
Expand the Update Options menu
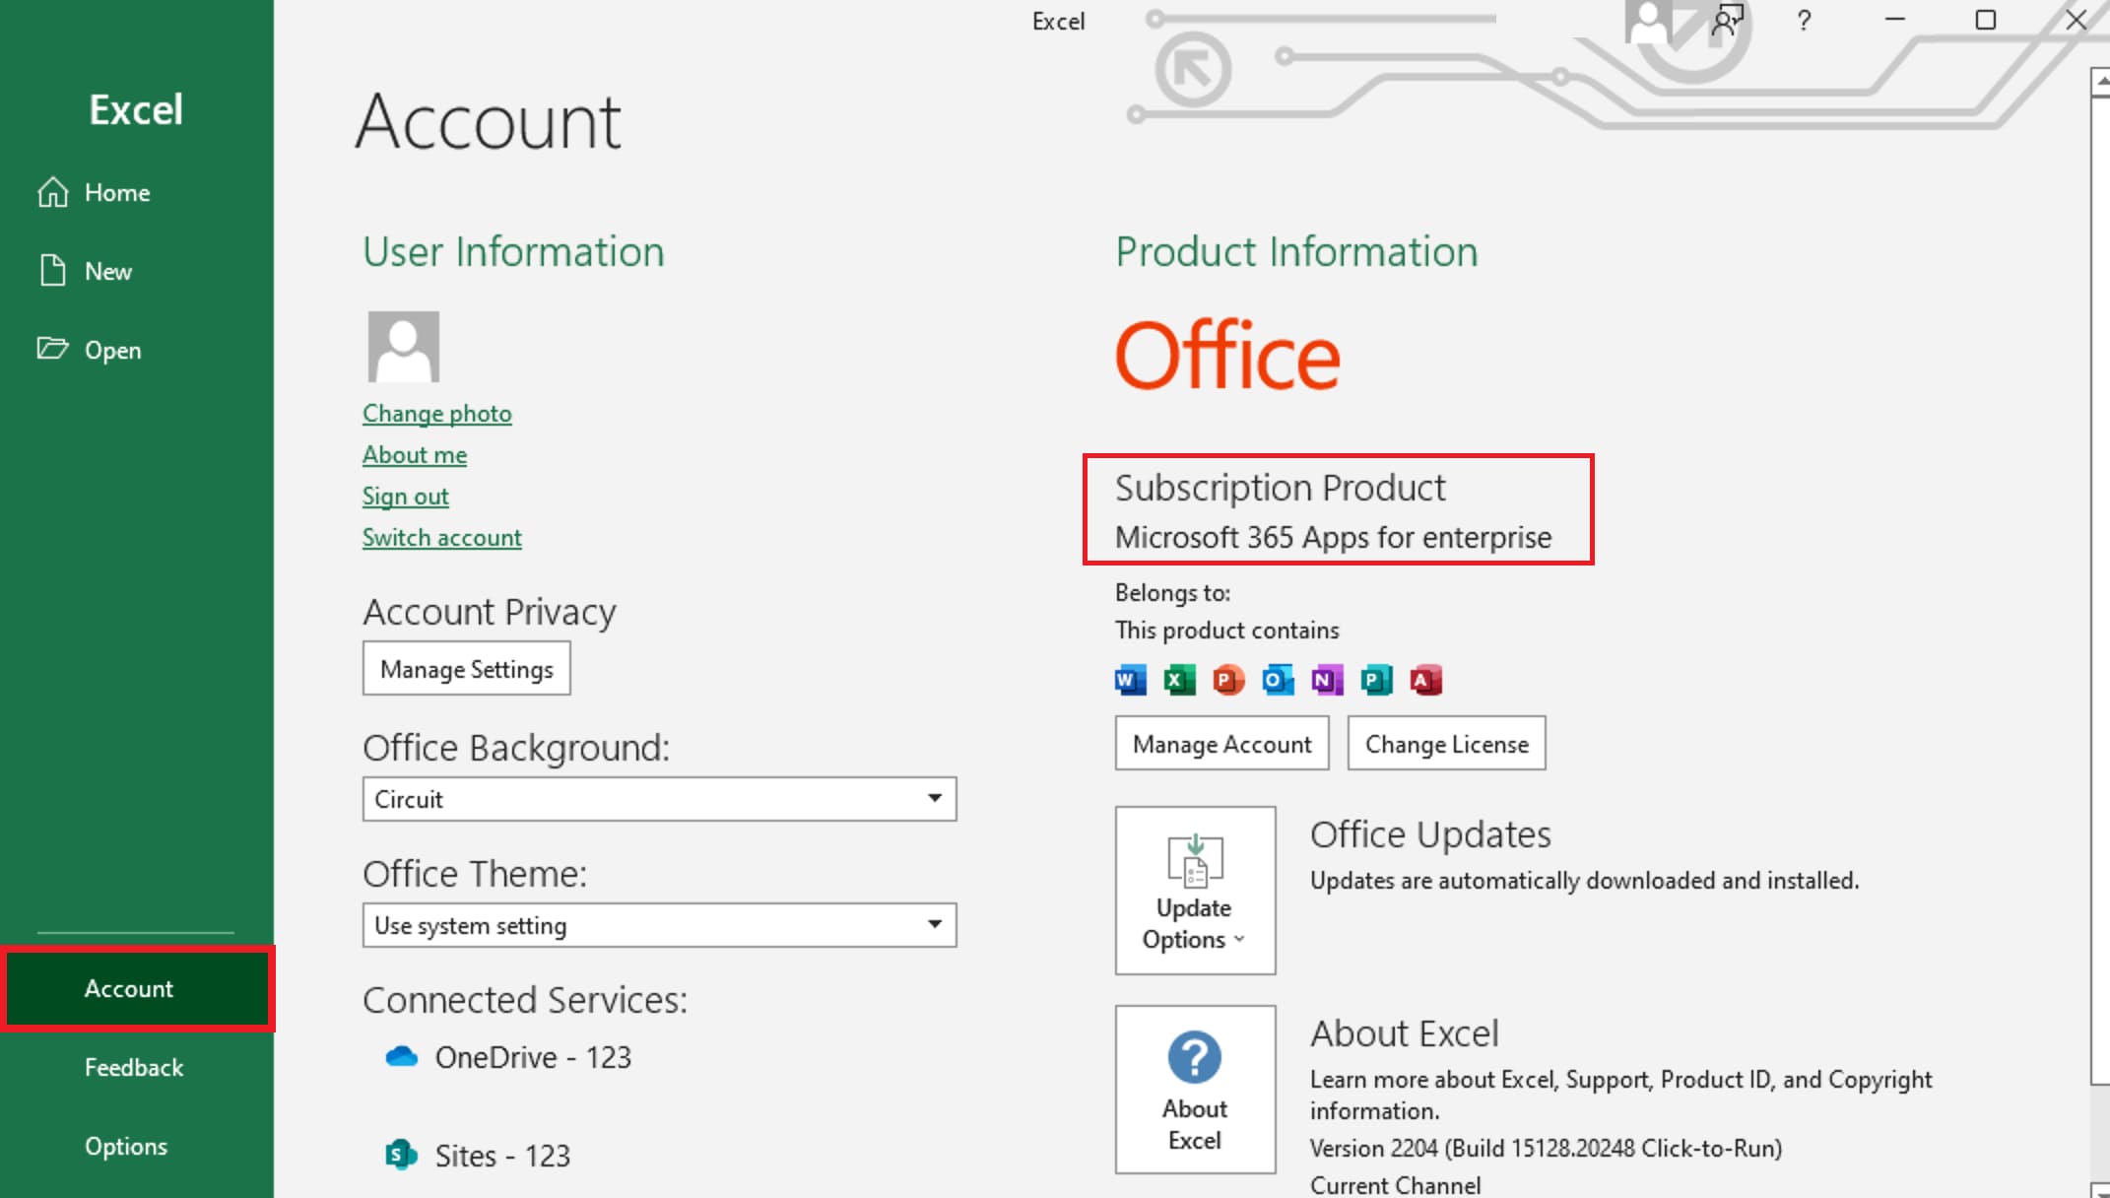pyautogui.click(x=1195, y=891)
